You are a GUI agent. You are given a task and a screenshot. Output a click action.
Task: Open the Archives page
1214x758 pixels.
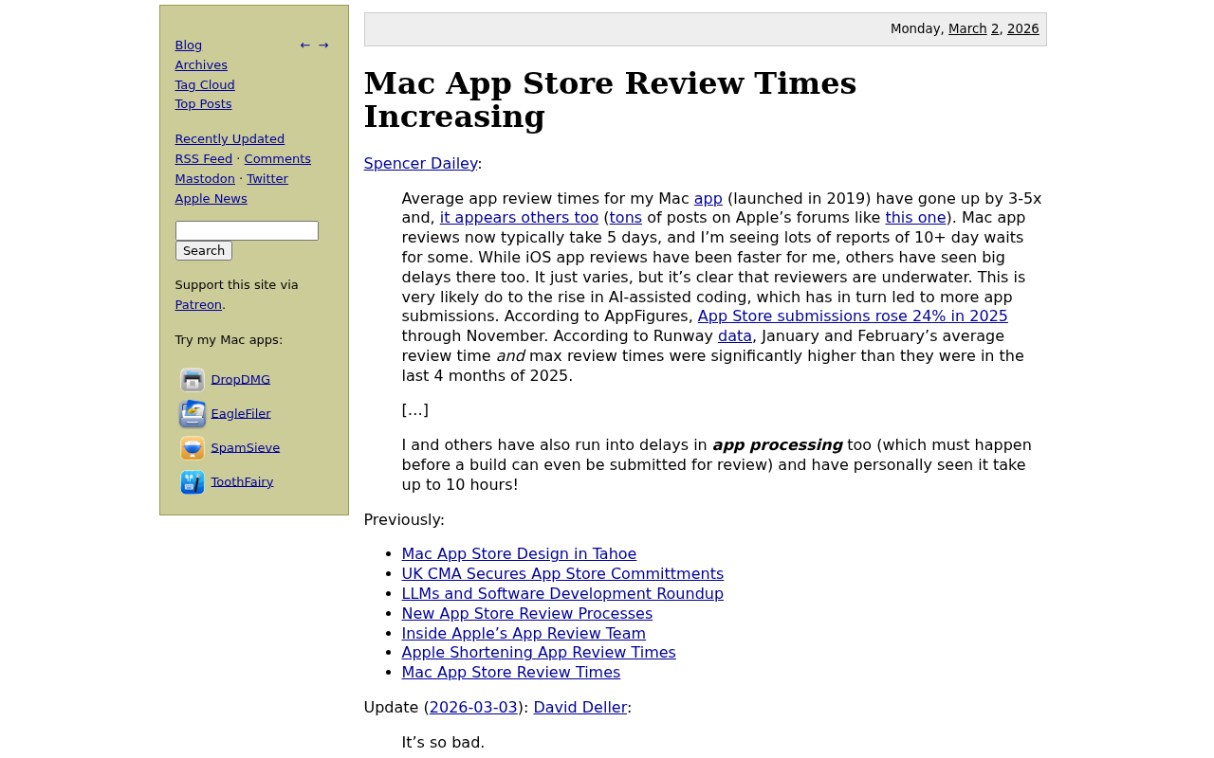click(x=201, y=65)
